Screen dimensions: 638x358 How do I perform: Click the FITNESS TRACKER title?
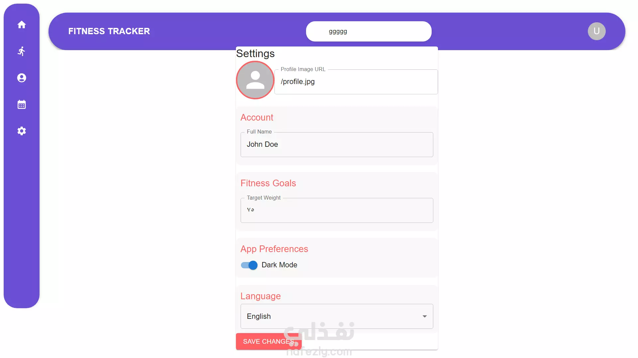(x=109, y=31)
